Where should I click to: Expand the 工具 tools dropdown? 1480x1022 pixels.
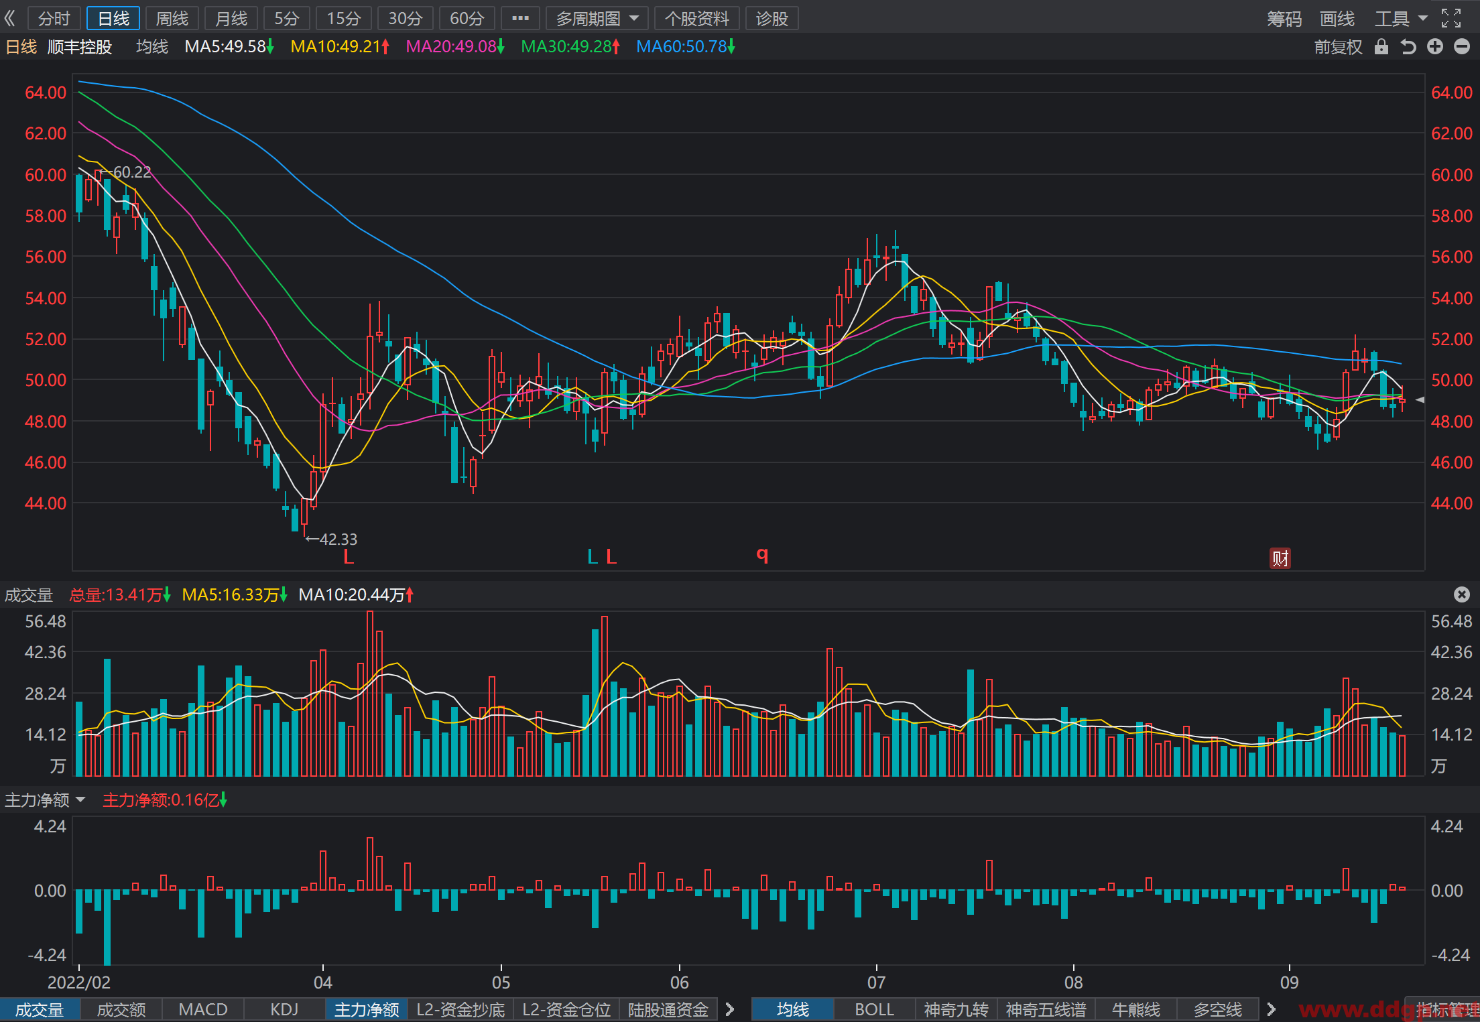[x=1402, y=18]
